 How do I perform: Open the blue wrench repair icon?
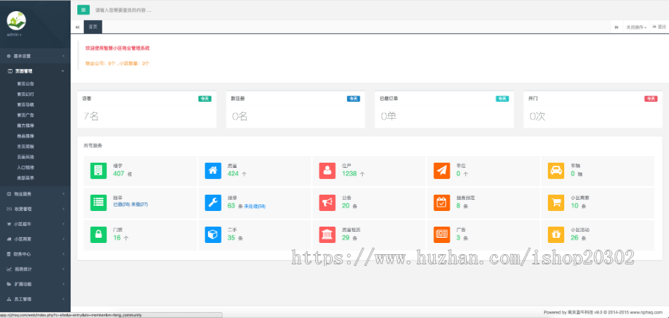[213, 203]
